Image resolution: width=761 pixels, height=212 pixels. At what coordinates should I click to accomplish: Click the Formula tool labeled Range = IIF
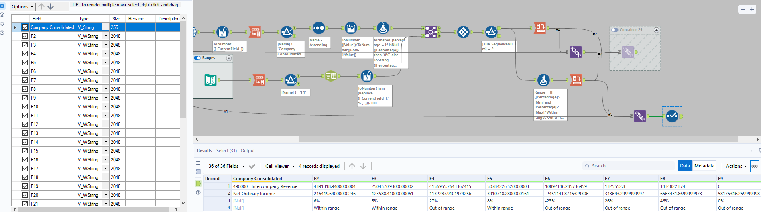click(x=543, y=80)
